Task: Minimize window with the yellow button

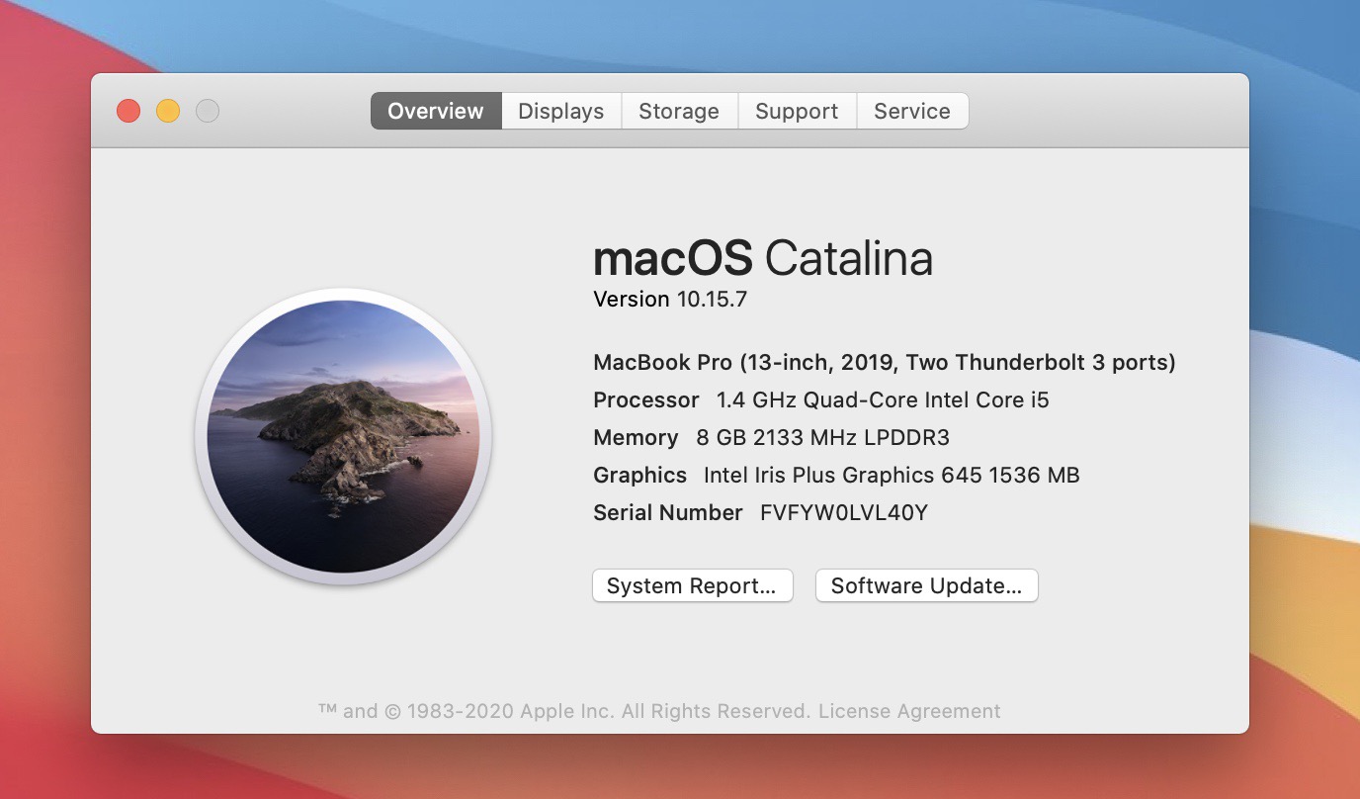Action: [x=168, y=111]
